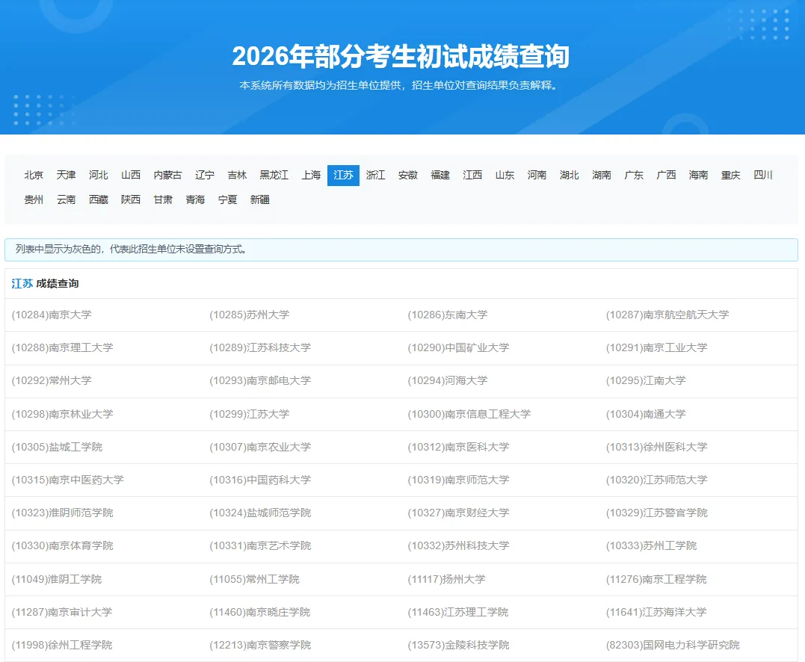This screenshot has height=662, width=805.
Task: Open 海南 province results
Action: [x=699, y=175]
